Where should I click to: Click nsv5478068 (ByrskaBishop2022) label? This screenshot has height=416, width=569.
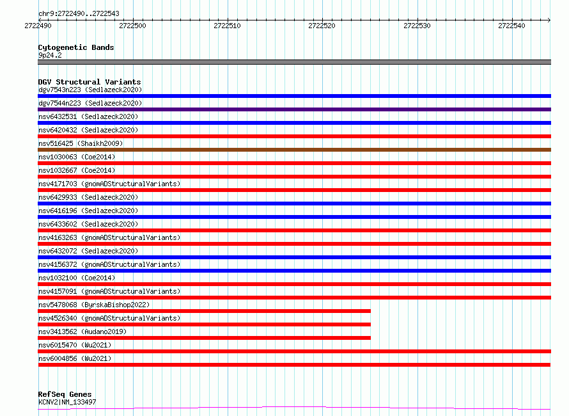[x=94, y=305]
